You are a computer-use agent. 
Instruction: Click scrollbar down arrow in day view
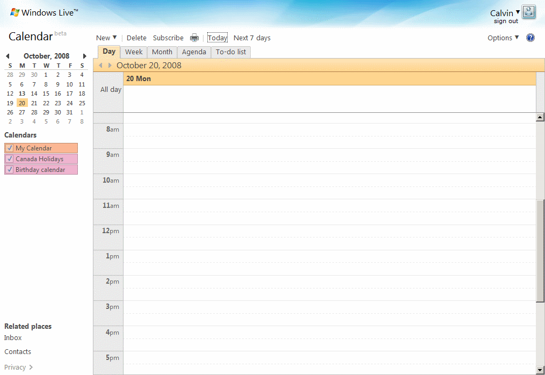(540, 370)
